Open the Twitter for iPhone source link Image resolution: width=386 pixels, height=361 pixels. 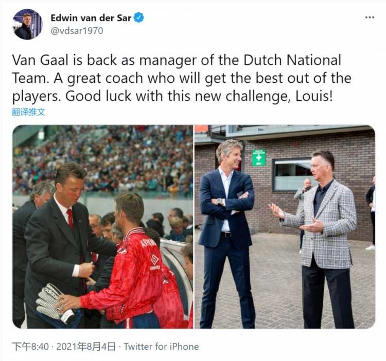(x=161, y=347)
